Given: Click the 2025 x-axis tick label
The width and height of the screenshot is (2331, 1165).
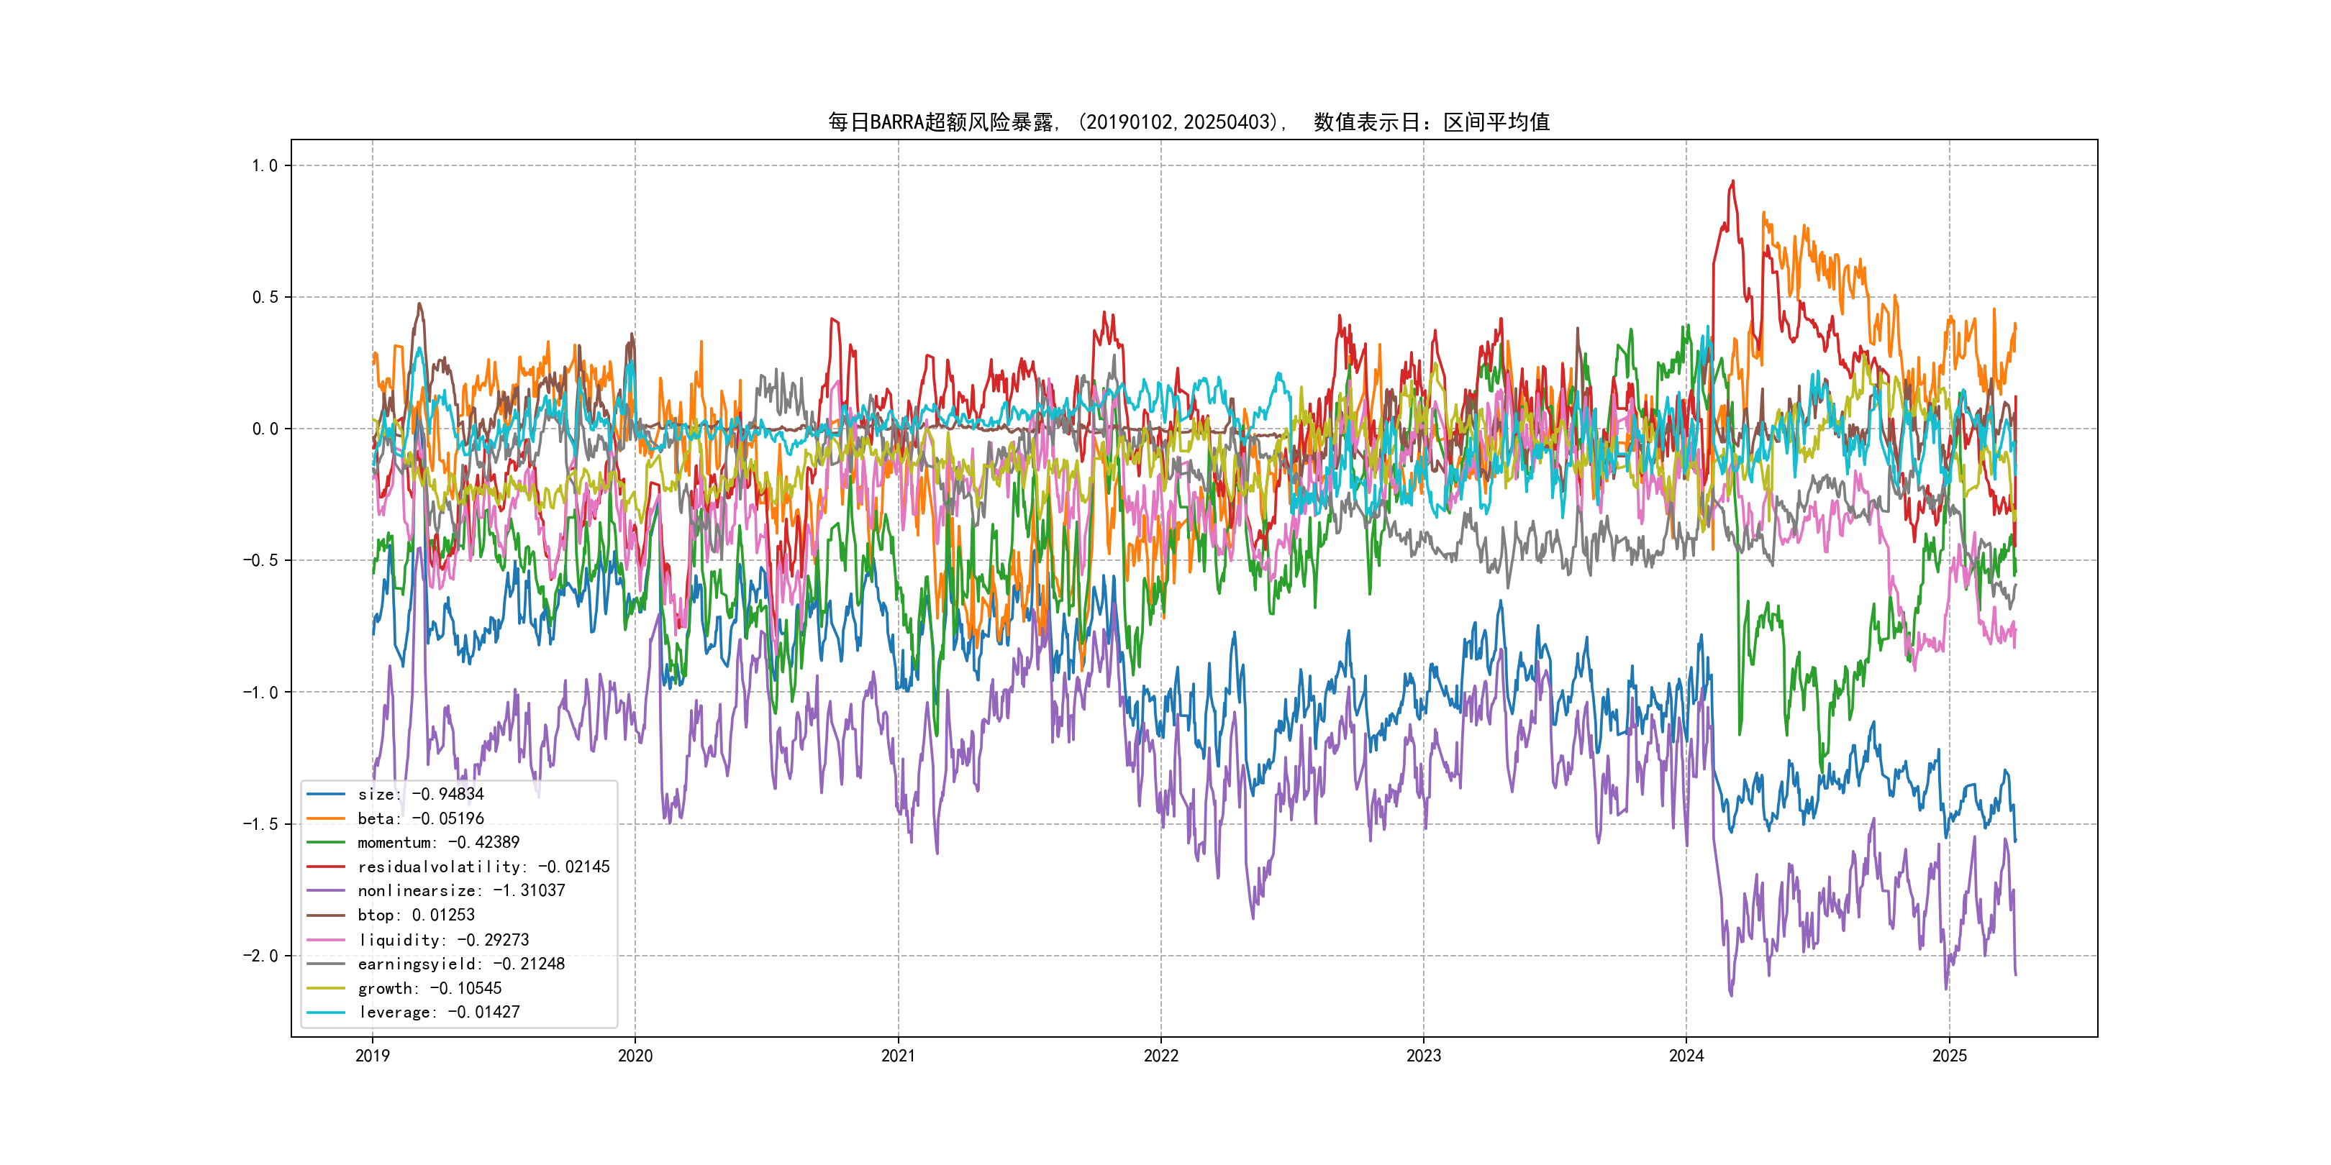Looking at the screenshot, I should point(1949,1056).
